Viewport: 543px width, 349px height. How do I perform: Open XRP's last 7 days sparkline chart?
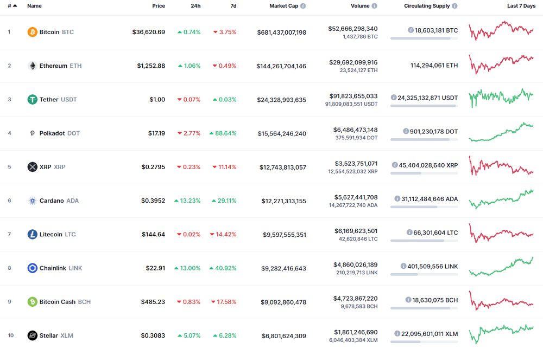tap(501, 165)
